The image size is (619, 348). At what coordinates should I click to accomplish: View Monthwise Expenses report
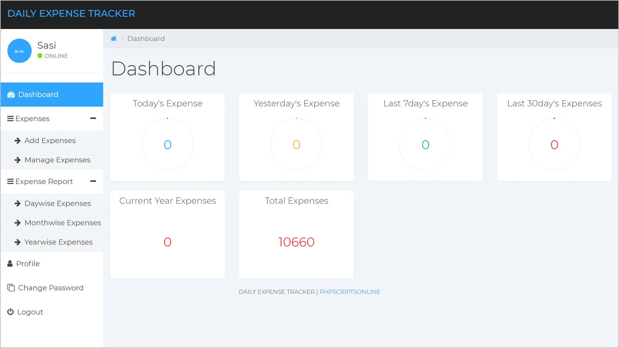tap(52, 223)
